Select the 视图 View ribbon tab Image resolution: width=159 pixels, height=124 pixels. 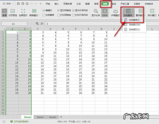[105, 4]
